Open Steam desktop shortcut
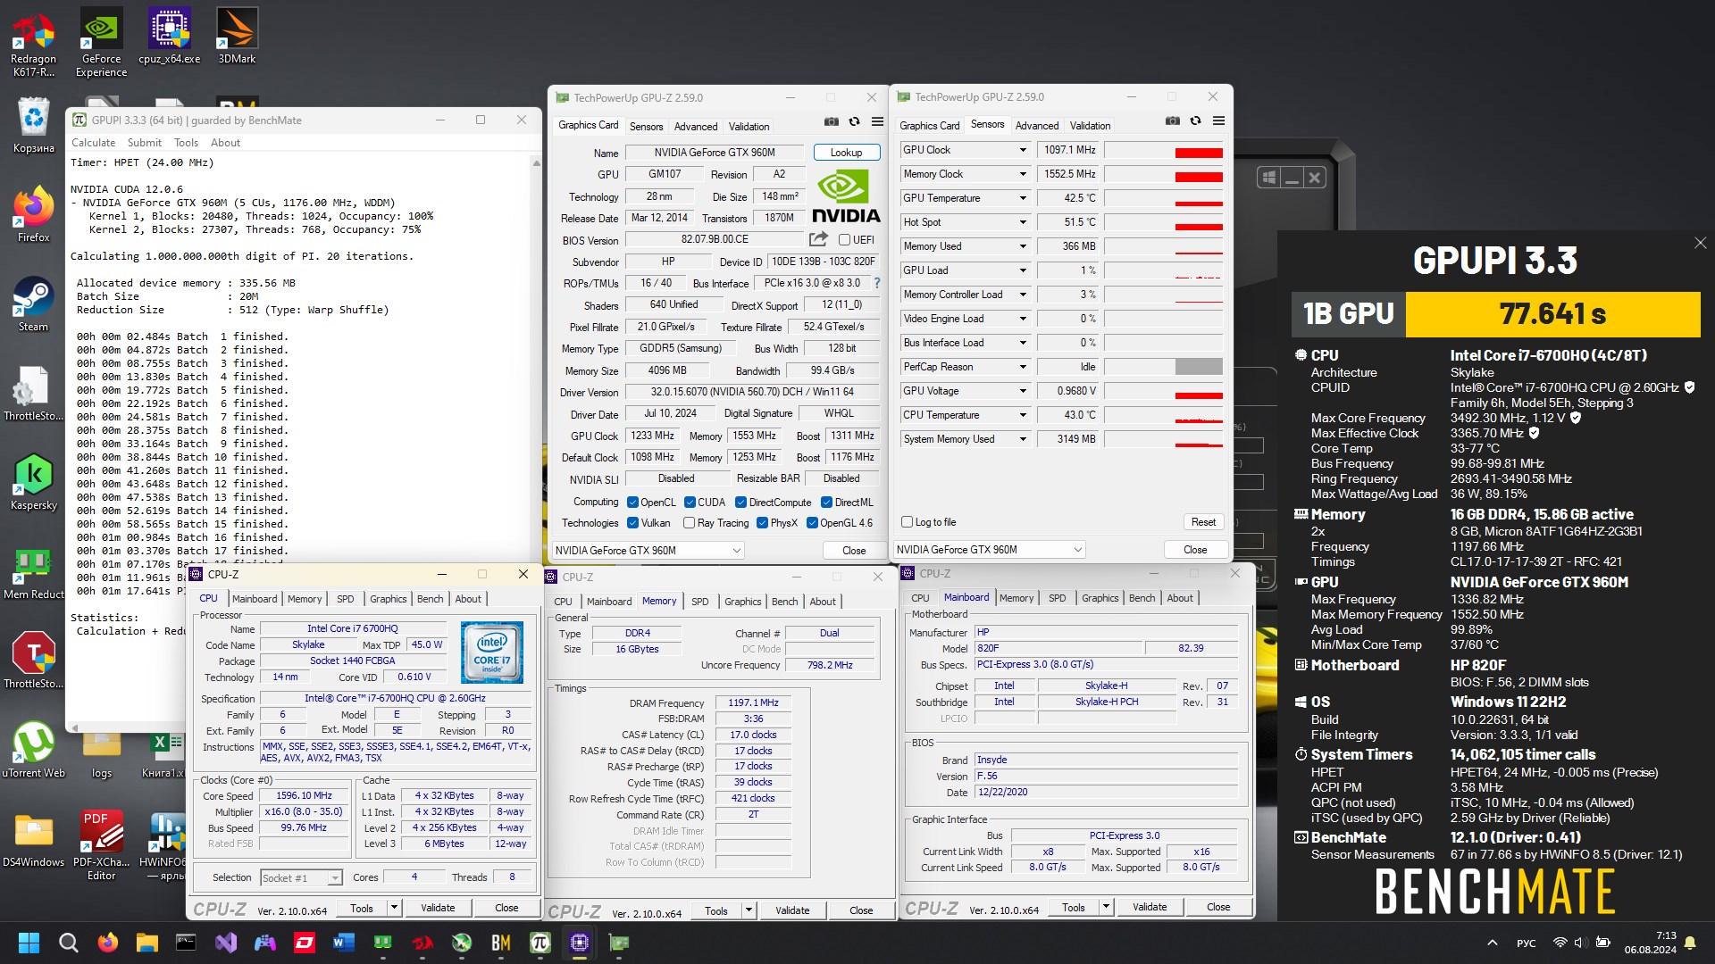The width and height of the screenshot is (1715, 964). [34, 303]
